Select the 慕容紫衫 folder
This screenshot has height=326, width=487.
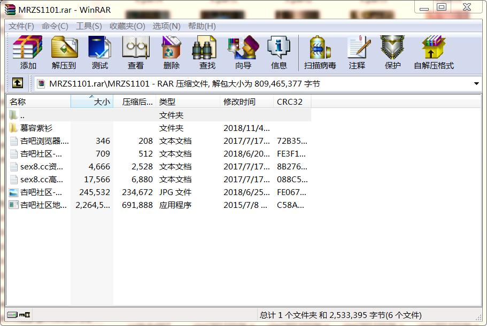36,128
